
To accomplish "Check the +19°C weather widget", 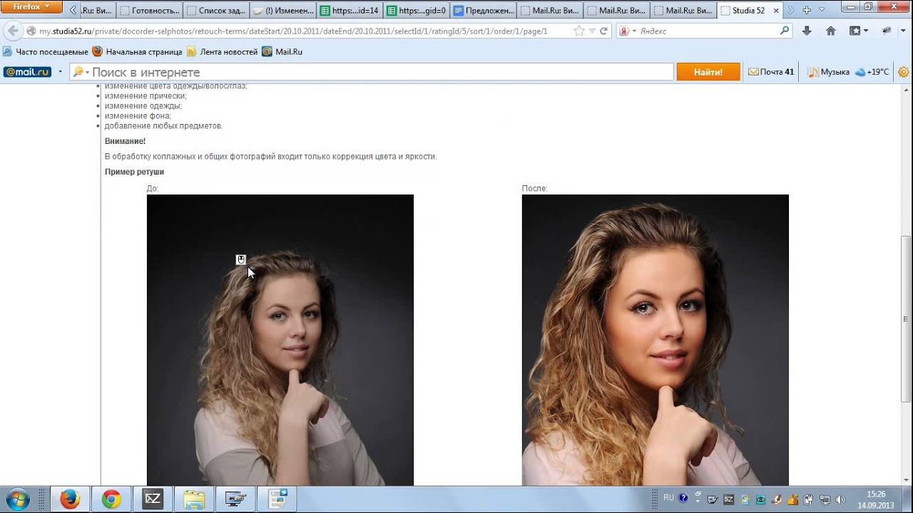I will coord(872,72).
